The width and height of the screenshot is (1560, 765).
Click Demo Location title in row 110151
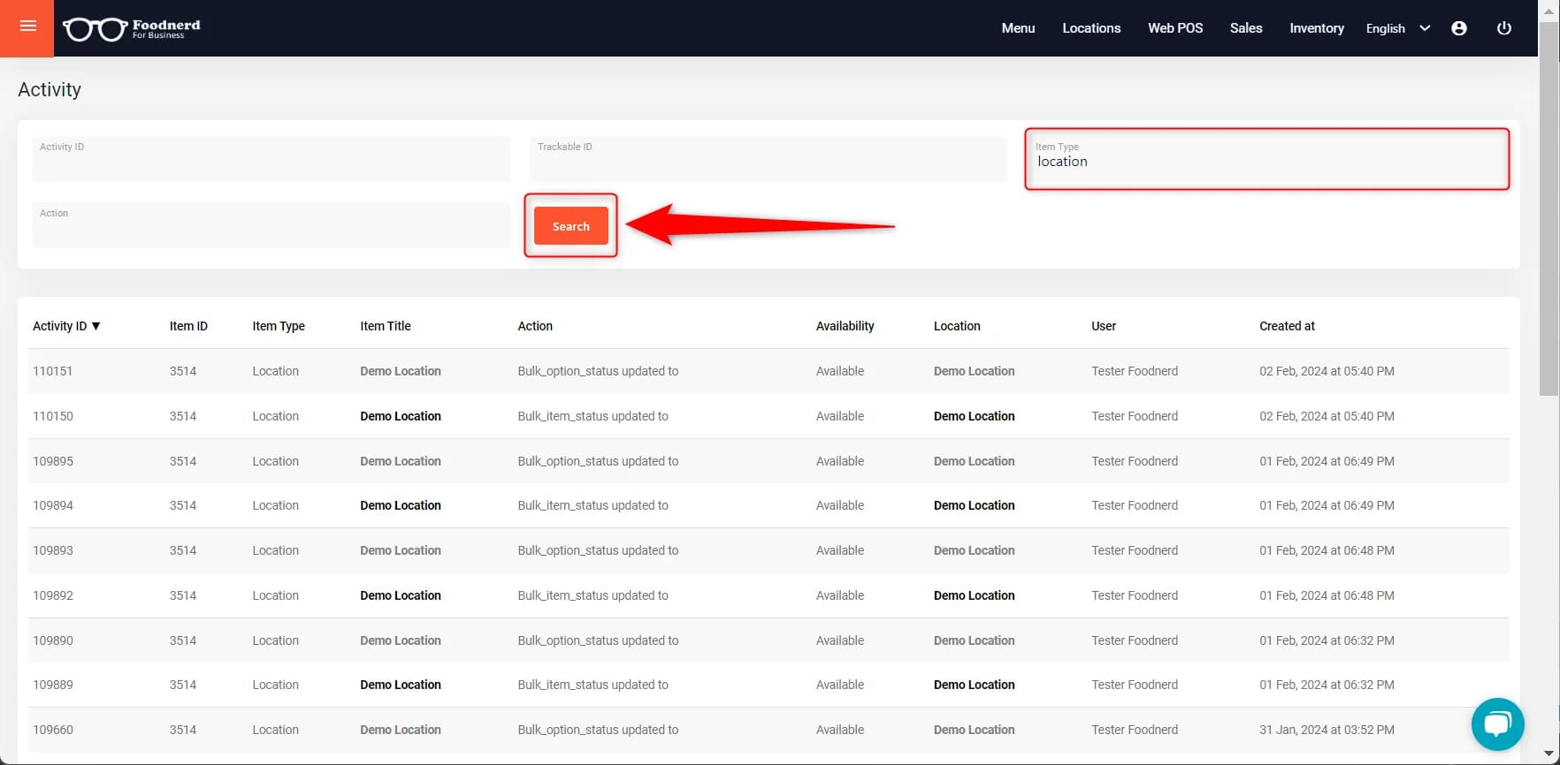tap(401, 371)
